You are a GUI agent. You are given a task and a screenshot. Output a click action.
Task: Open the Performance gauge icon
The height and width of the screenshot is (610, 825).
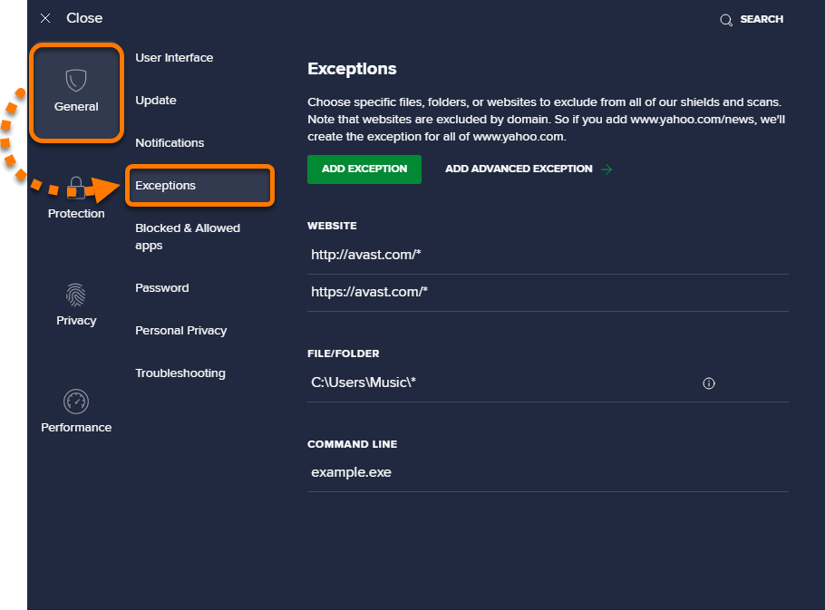76,402
